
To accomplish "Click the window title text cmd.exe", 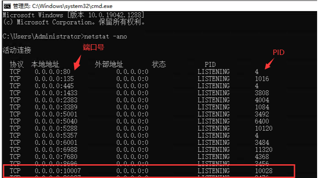I will 63,6.
